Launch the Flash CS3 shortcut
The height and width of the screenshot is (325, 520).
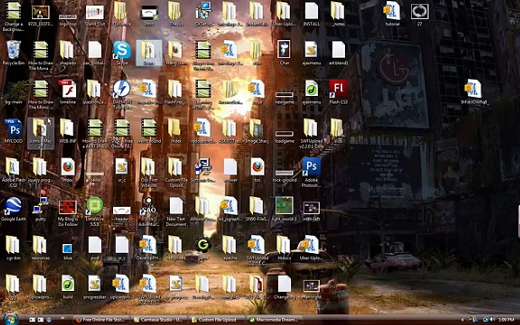pos(338,92)
